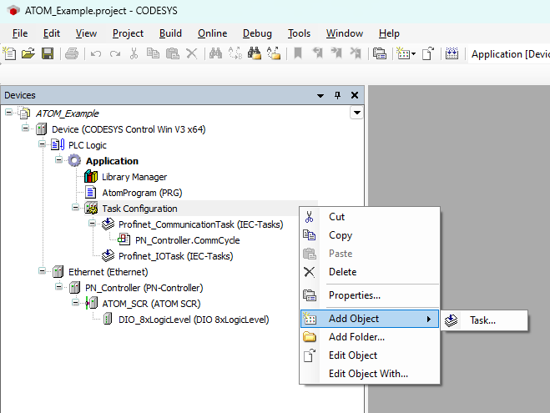Image resolution: width=550 pixels, height=413 pixels.
Task: Choose Edit Object With... in context menu
Action: pyautogui.click(x=370, y=374)
